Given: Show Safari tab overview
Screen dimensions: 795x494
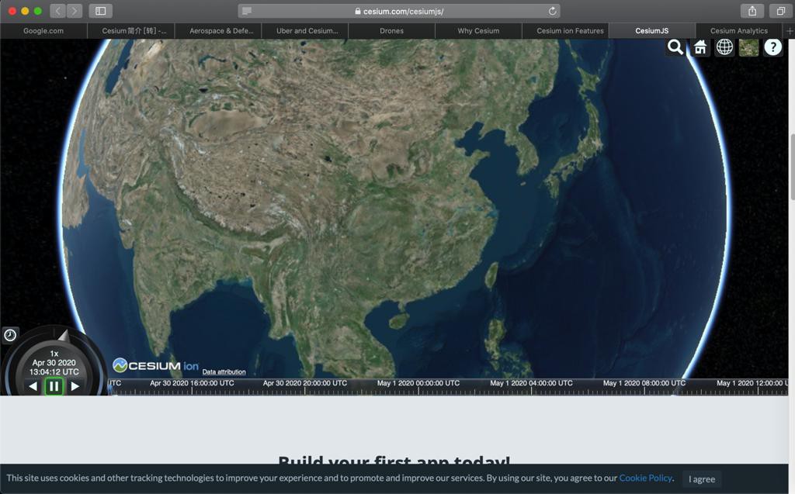Looking at the screenshot, I should coord(781,11).
